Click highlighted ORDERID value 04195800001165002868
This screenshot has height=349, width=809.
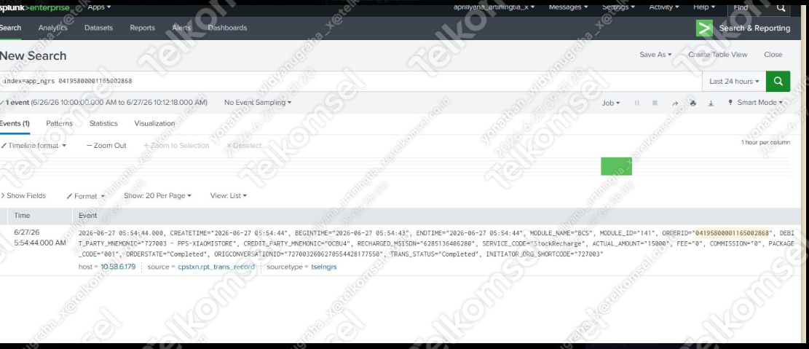[732, 233]
